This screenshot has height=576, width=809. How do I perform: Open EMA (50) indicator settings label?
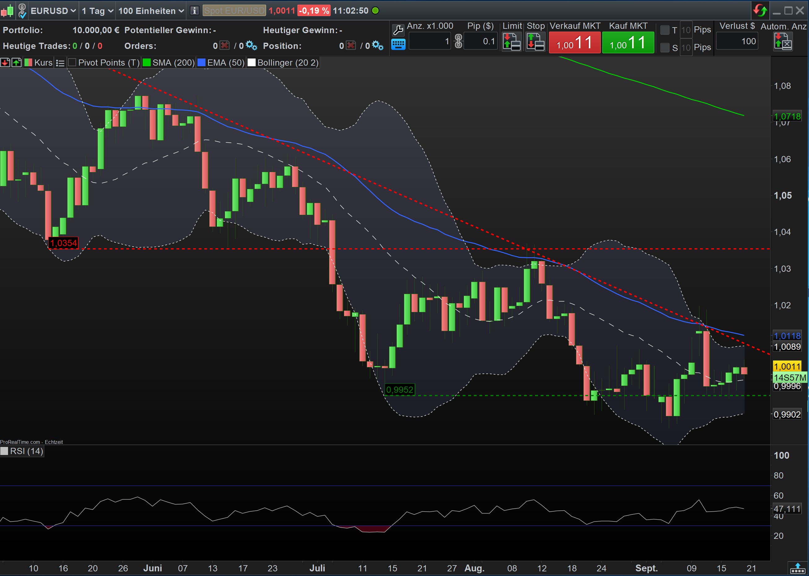click(226, 63)
